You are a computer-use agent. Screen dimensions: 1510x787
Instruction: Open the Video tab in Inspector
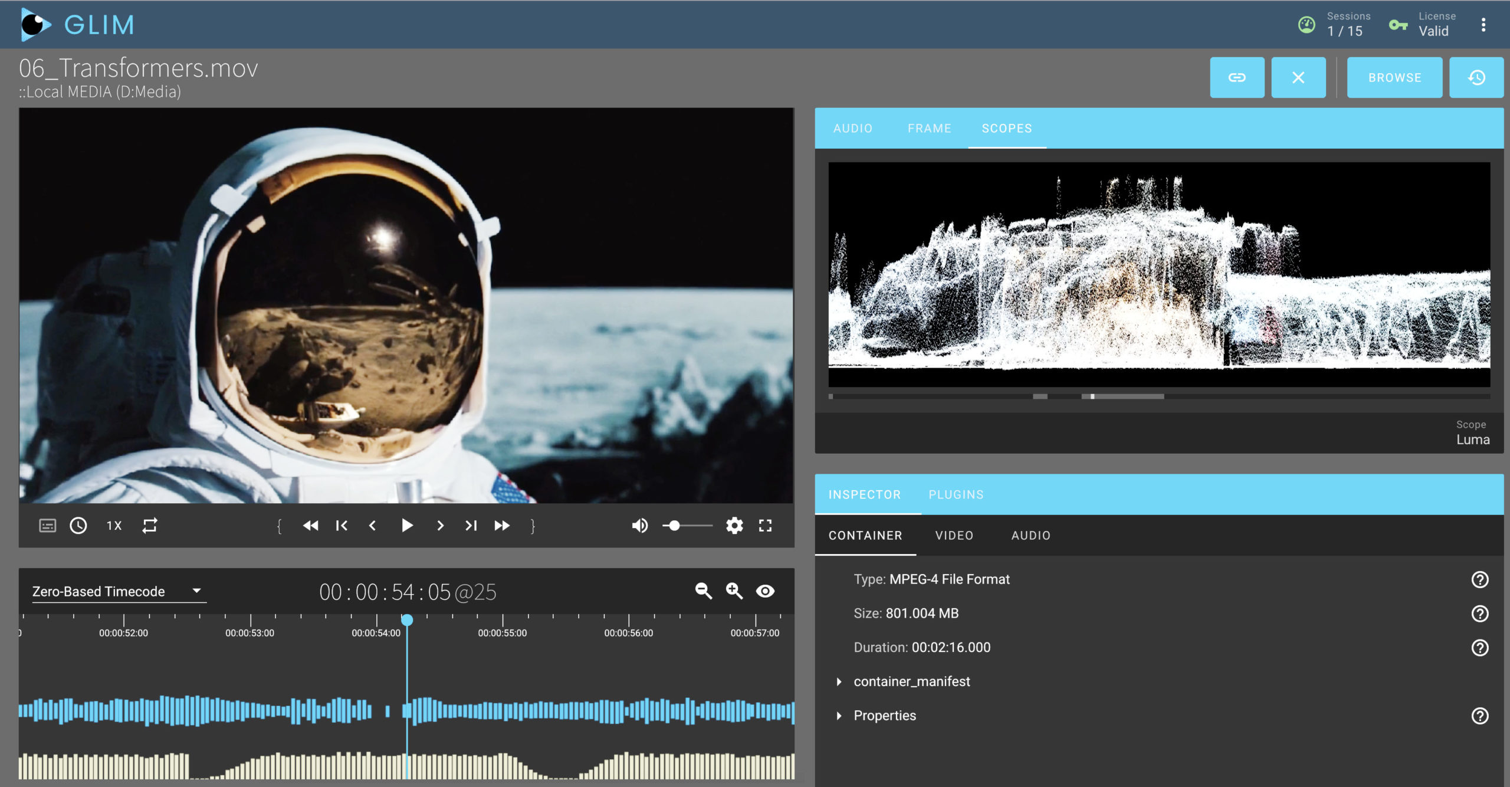[x=954, y=535]
